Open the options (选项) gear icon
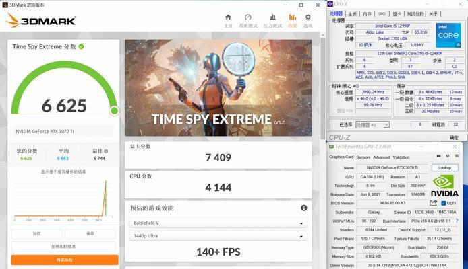Screen dimensions: 468x269 (x=308, y=17)
